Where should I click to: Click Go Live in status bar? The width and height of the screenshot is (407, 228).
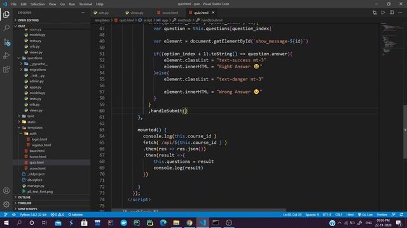pos(365,215)
